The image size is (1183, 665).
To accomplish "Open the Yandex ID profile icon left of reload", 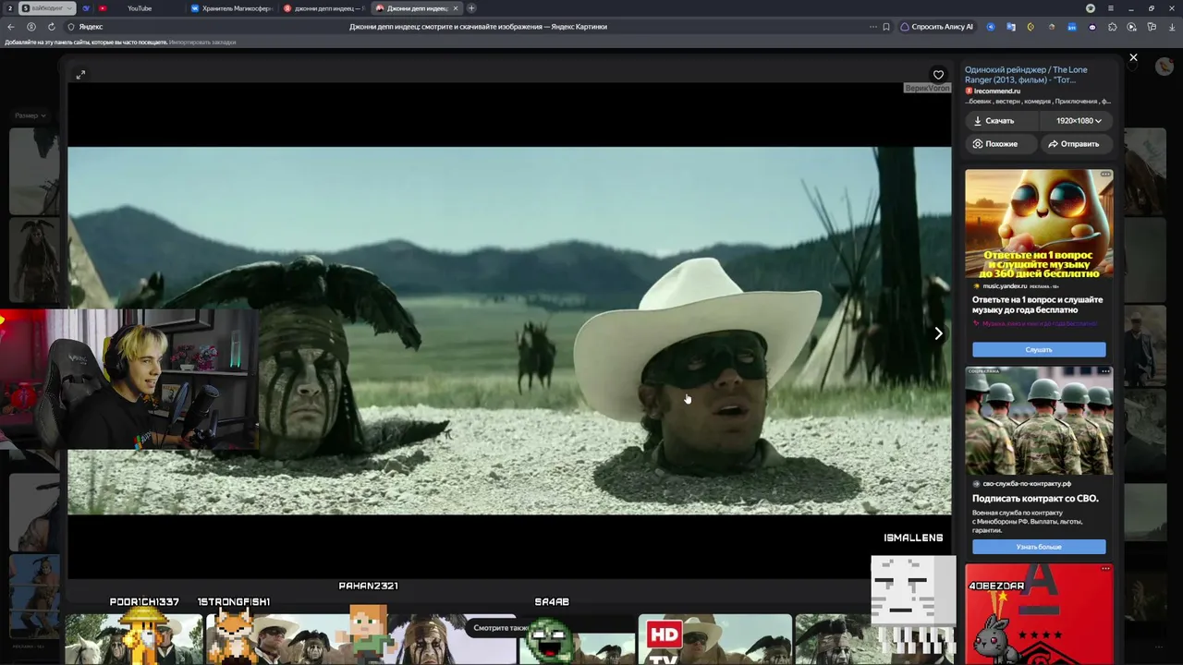I will 31,27.
